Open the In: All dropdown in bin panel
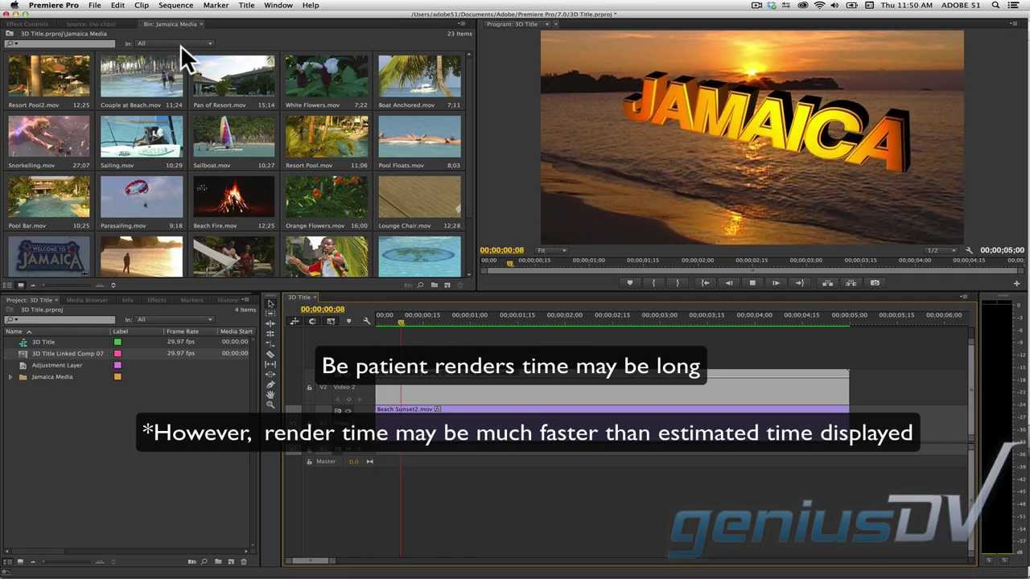 175,43
